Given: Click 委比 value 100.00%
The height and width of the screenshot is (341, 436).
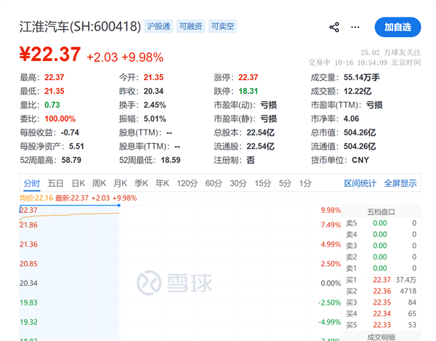Looking at the screenshot, I should click(60, 119).
